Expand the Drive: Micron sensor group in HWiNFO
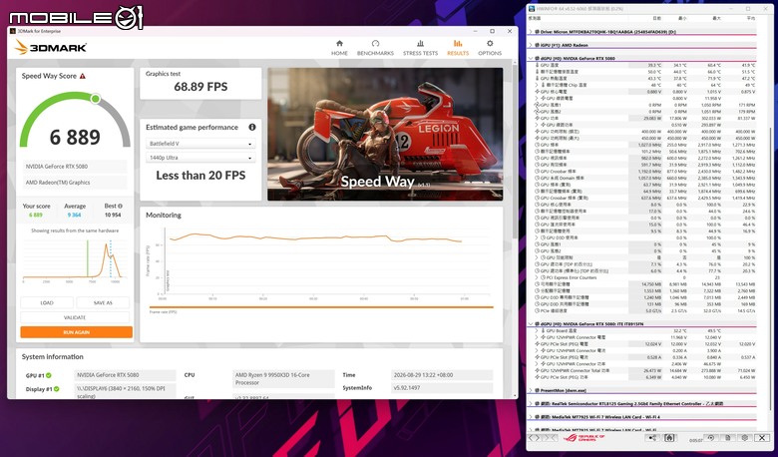 [x=531, y=32]
